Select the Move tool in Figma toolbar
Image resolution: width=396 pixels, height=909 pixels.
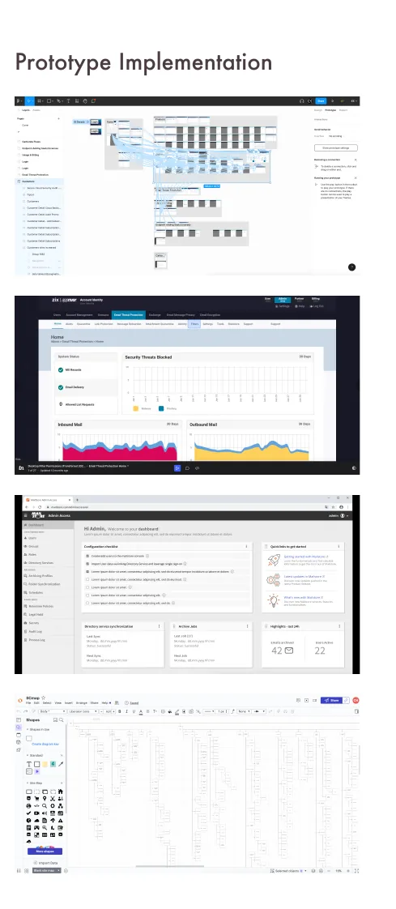[x=30, y=101]
